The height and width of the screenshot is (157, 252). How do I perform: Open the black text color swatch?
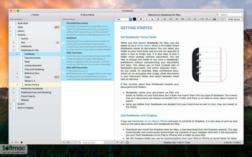pyautogui.click(x=134, y=19)
